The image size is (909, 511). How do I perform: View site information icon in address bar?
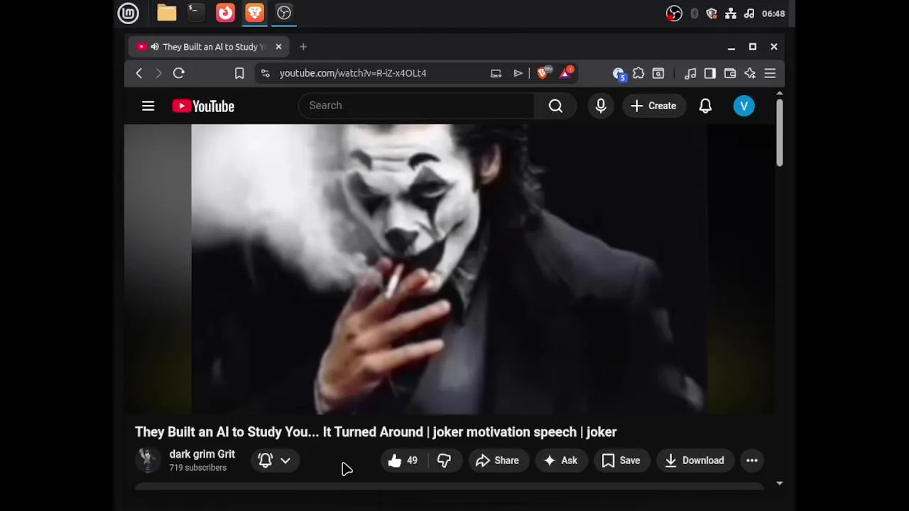[x=265, y=73]
